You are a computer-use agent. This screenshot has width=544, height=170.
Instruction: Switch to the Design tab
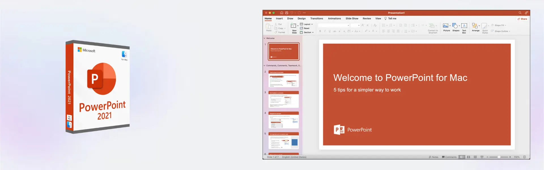[x=302, y=18]
